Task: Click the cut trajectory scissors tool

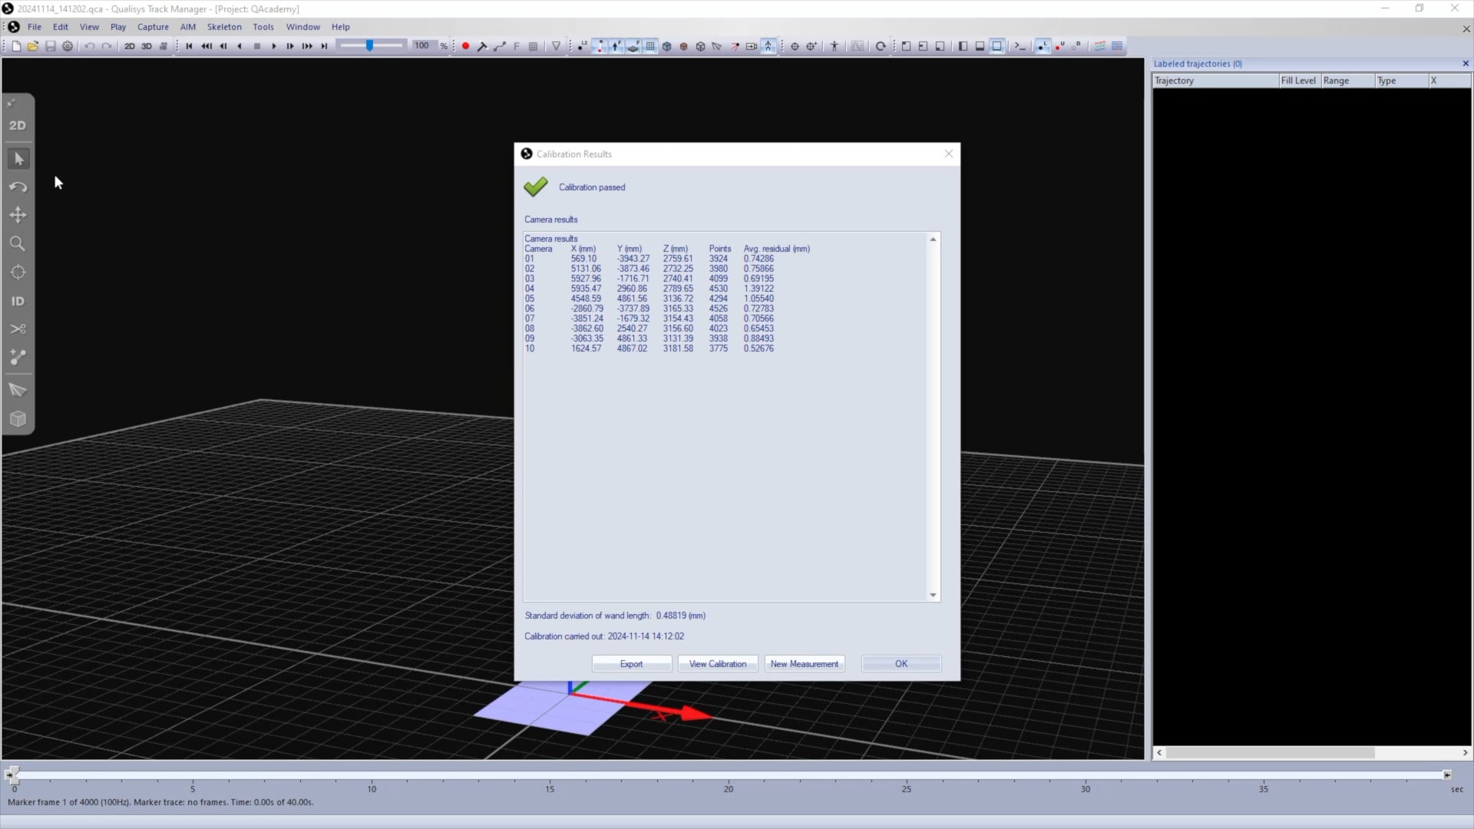Action: 18,329
